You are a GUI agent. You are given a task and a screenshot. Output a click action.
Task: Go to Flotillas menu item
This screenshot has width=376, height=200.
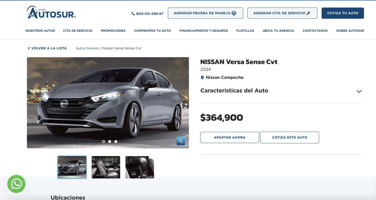click(x=245, y=31)
